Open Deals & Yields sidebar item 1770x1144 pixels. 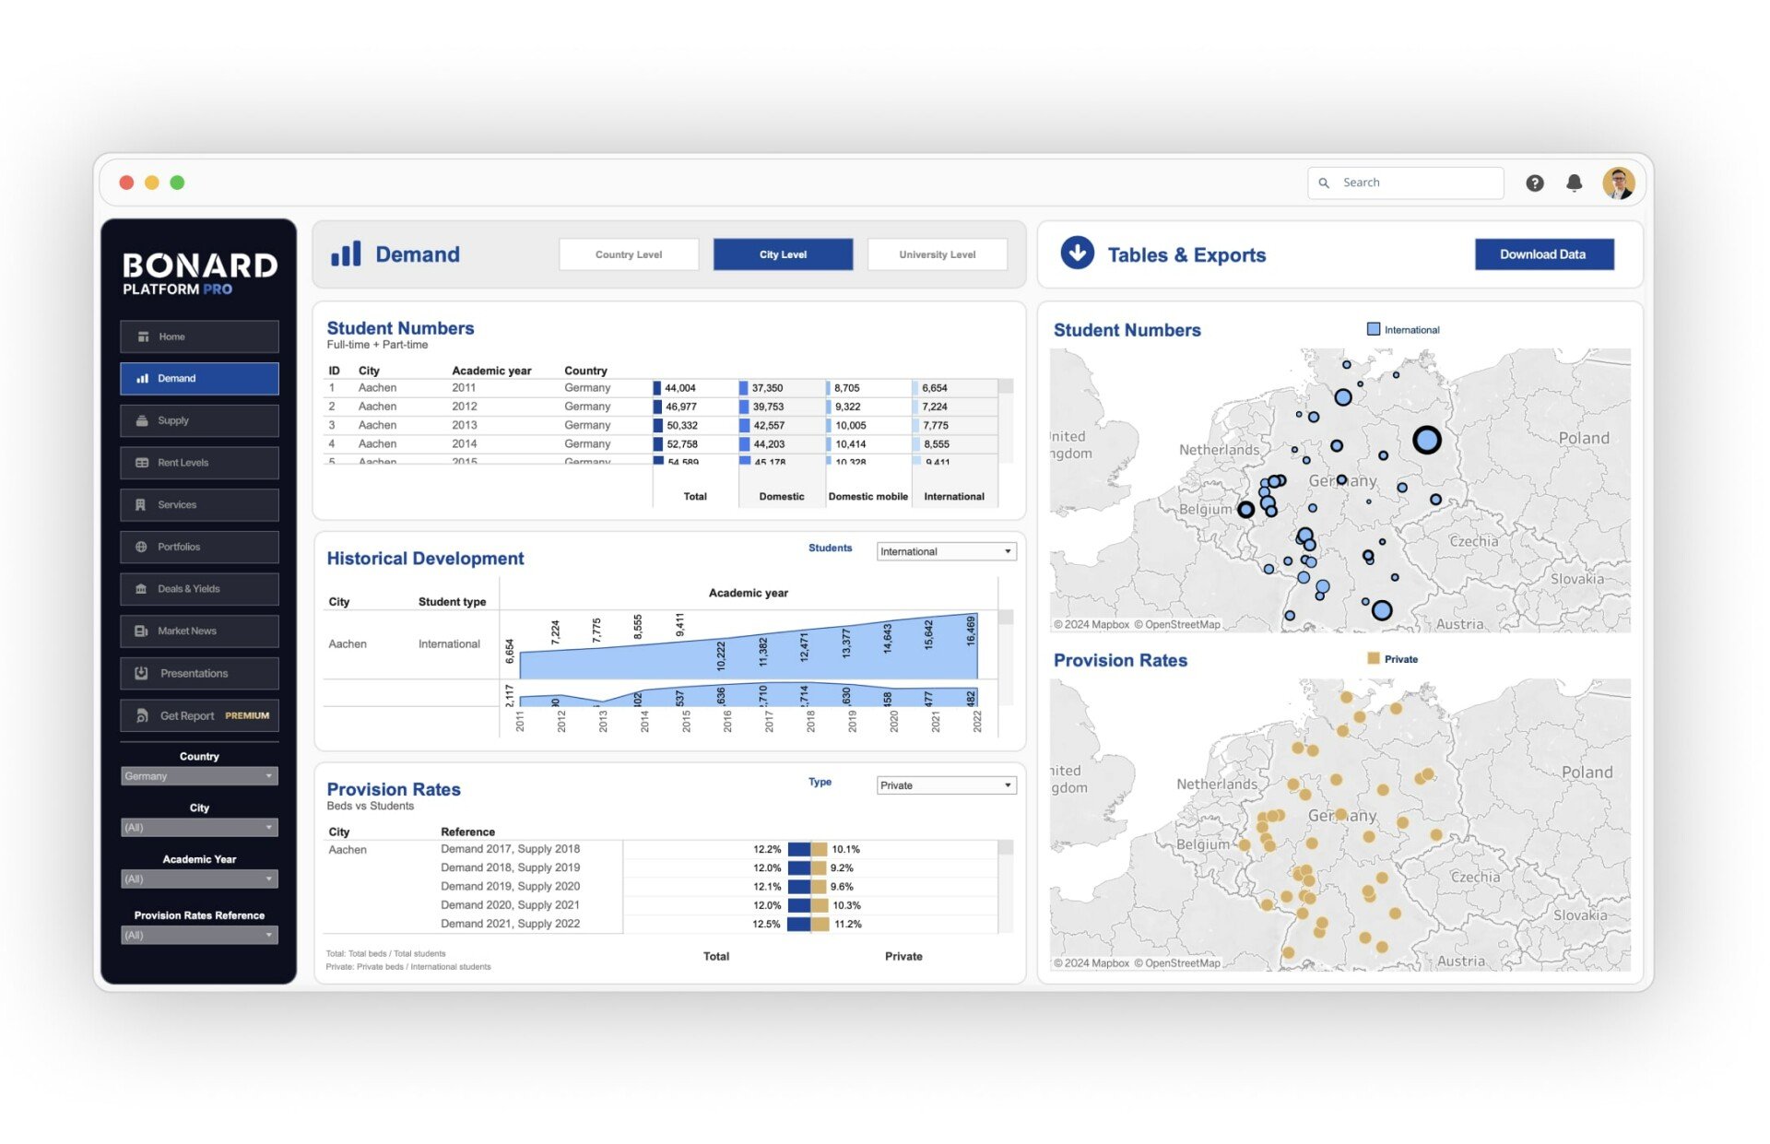click(199, 589)
